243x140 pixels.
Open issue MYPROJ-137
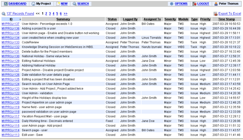(11, 24)
